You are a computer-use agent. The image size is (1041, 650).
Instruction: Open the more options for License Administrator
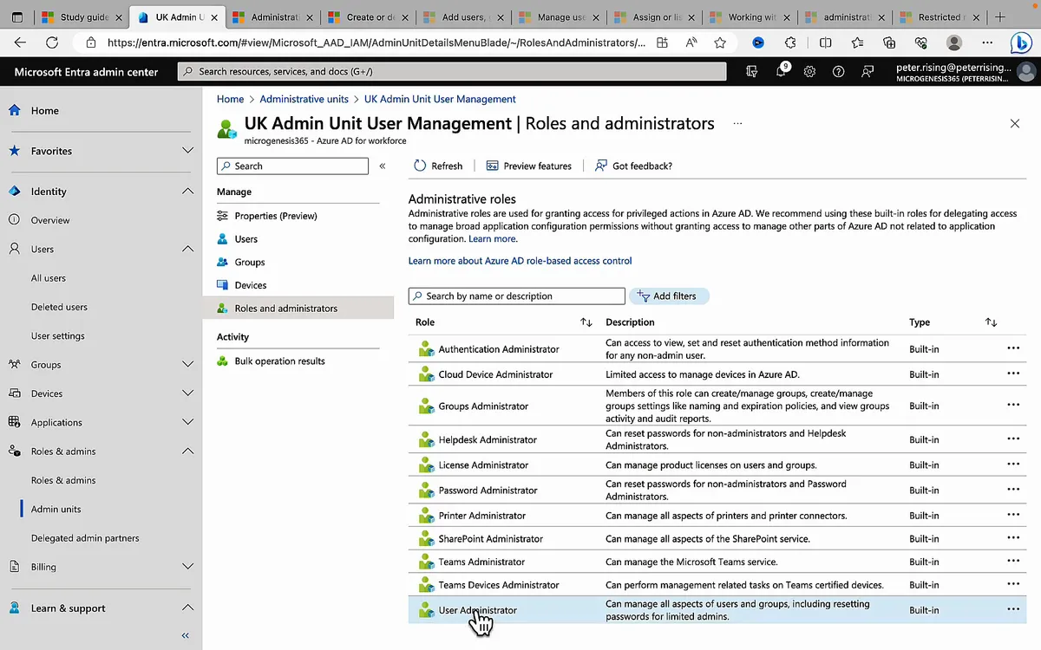pos(1012,465)
